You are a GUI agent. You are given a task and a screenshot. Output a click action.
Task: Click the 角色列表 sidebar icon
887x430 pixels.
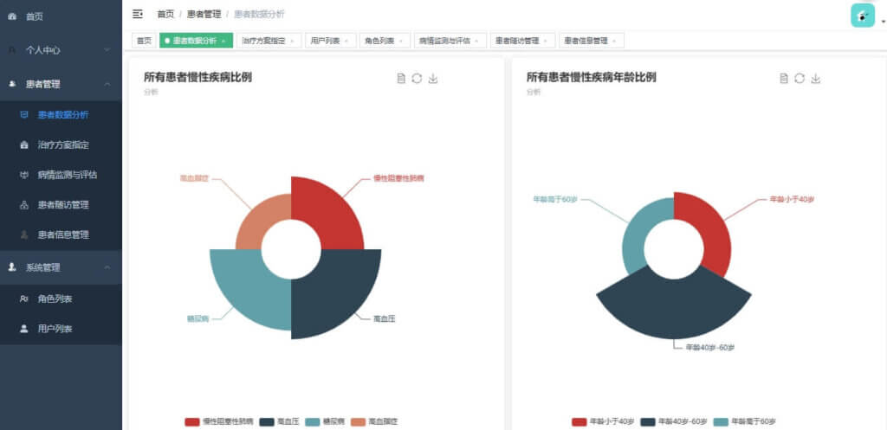[x=23, y=298]
